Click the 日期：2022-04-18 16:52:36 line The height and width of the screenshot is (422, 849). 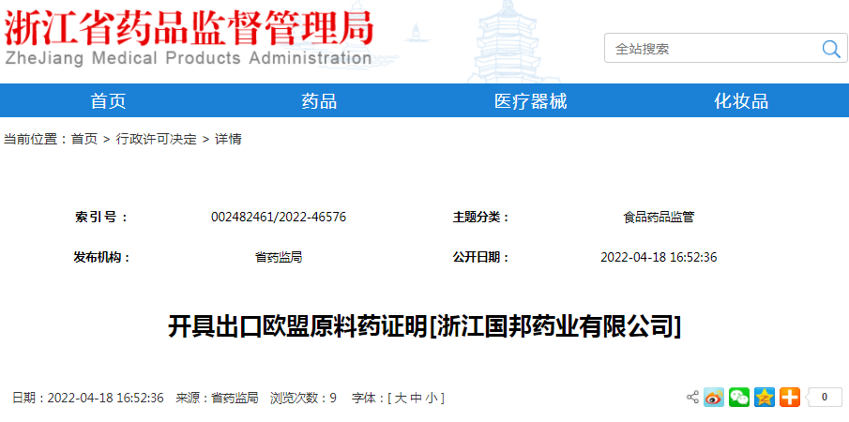click(x=88, y=399)
